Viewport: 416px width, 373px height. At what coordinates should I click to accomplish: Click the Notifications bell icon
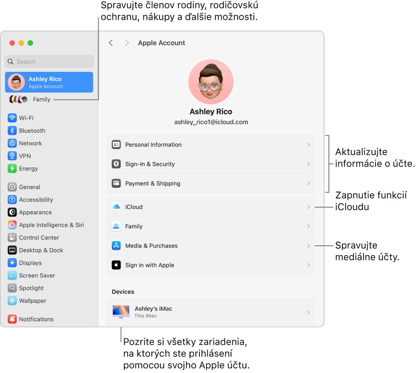point(12,319)
